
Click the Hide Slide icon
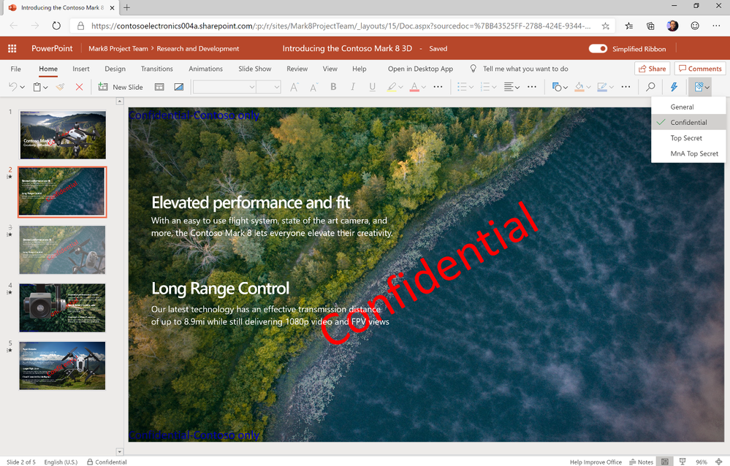click(x=179, y=87)
